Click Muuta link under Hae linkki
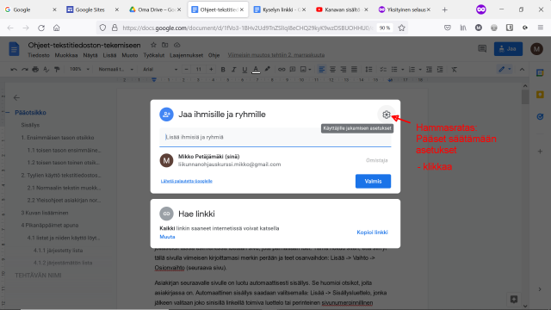The width and height of the screenshot is (551, 310). coord(167,237)
